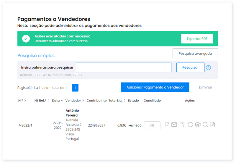Viewport: 236px width, 164px height.
Task: Open Pesquisa avançada
Action: 195,54
